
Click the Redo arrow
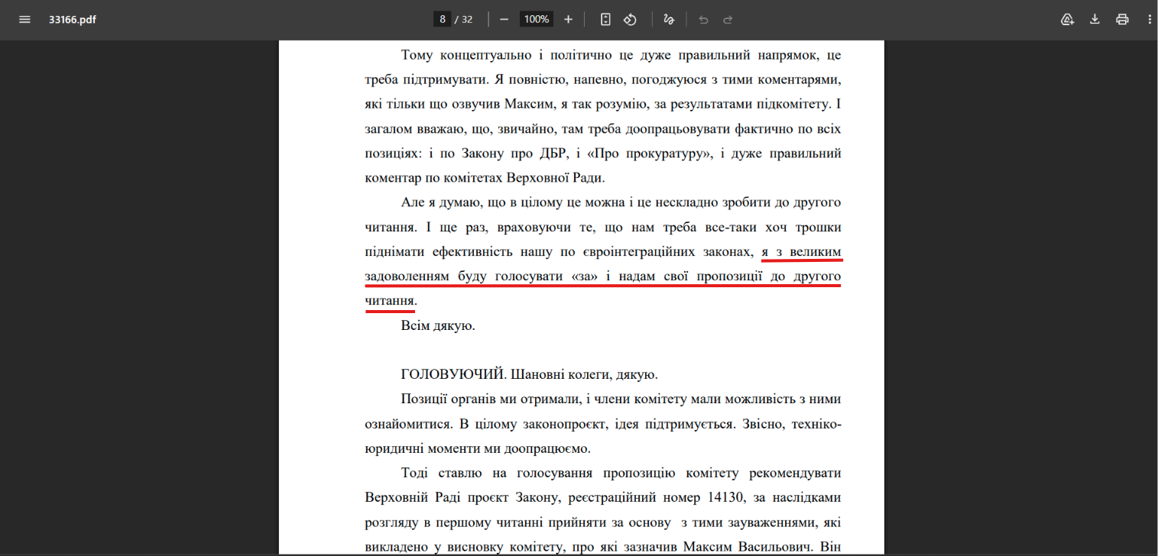tap(728, 20)
